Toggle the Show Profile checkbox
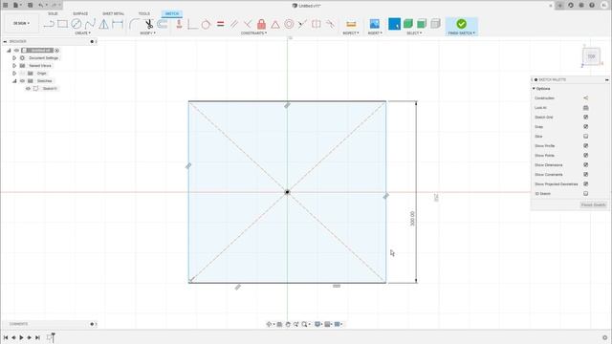This screenshot has width=612, height=344. 585,146
